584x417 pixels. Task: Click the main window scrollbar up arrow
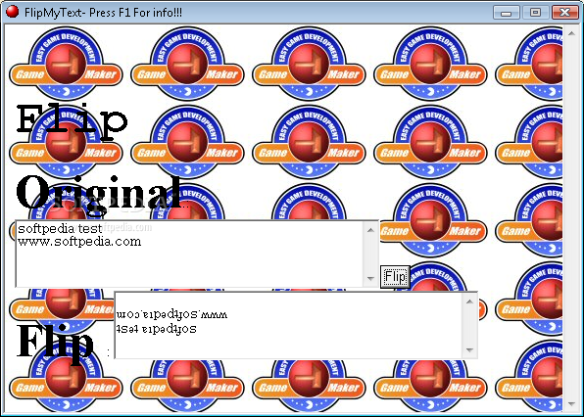point(571,33)
